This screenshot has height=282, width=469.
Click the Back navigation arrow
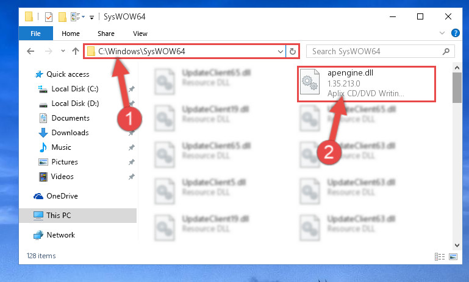click(x=30, y=51)
